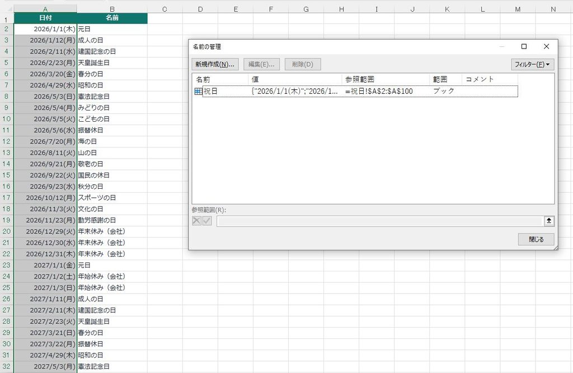Click the スポーツの日 cell
The height and width of the screenshot is (373, 573).
(112, 198)
